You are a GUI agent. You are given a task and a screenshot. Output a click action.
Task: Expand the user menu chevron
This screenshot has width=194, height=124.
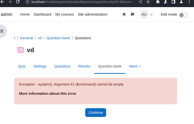[151, 15]
